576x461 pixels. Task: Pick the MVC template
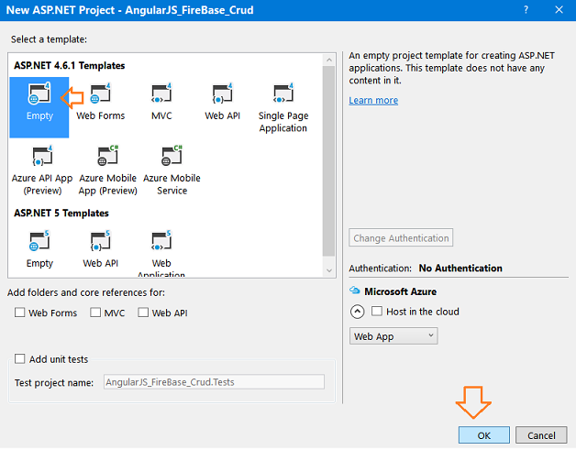[x=161, y=102]
